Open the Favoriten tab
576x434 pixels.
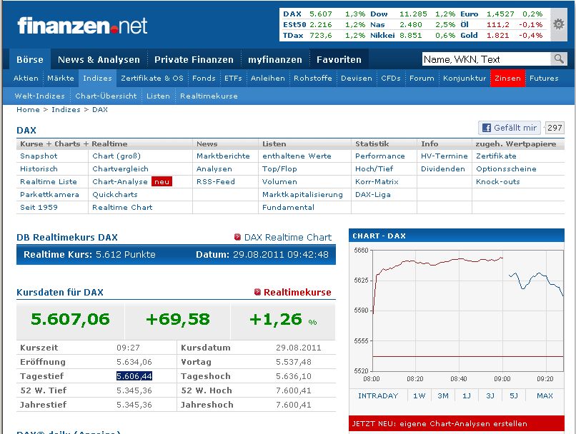[x=339, y=59]
